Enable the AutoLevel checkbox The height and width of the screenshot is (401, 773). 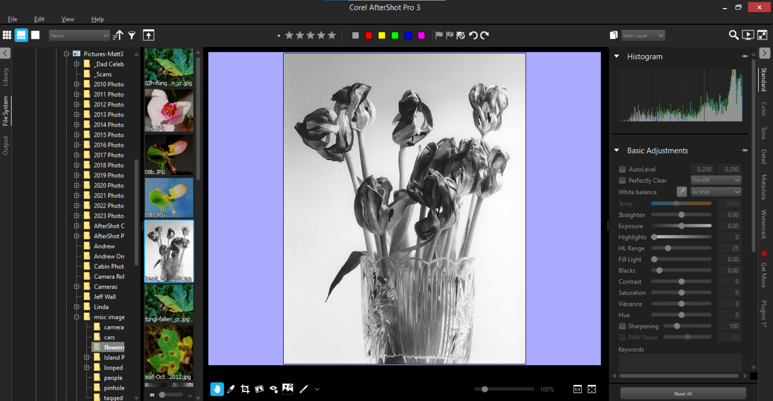tap(622, 169)
